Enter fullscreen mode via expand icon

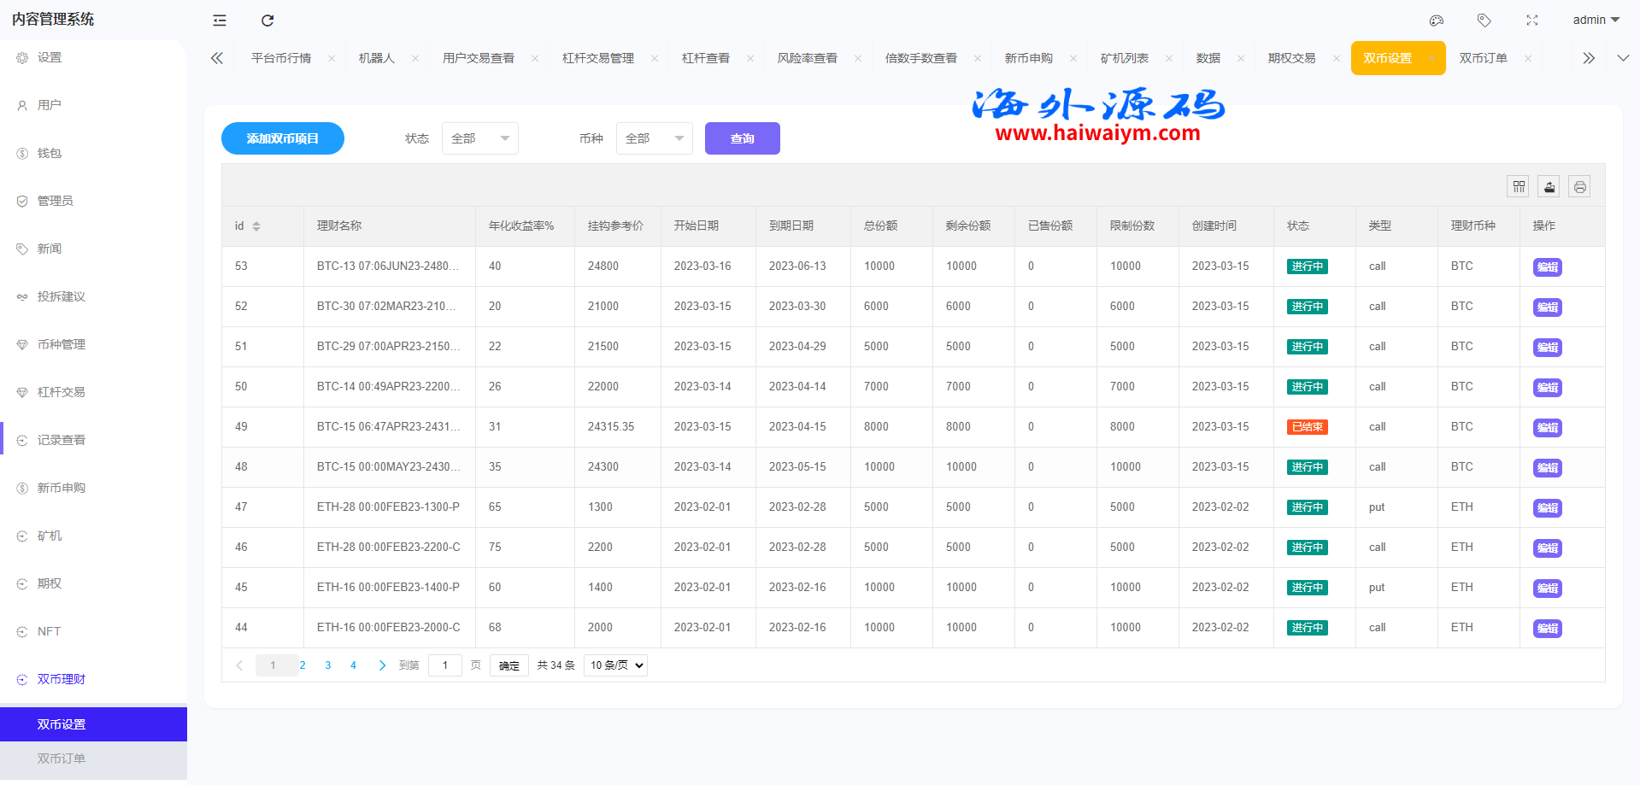pos(1532,21)
